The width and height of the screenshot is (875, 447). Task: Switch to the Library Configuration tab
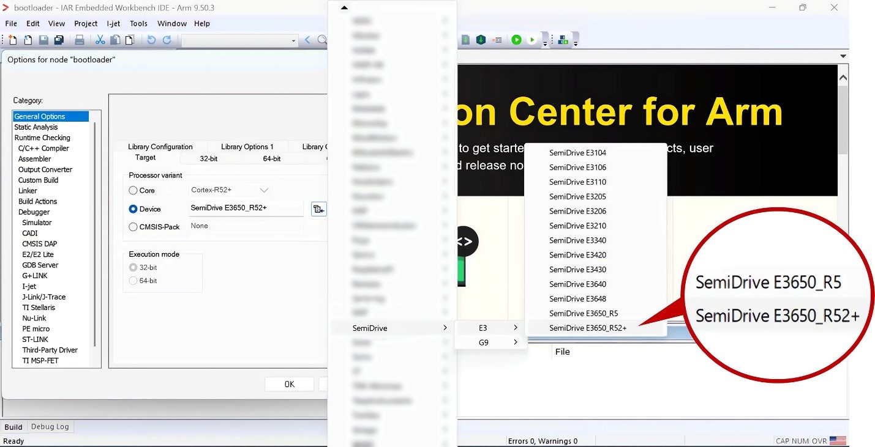(160, 147)
